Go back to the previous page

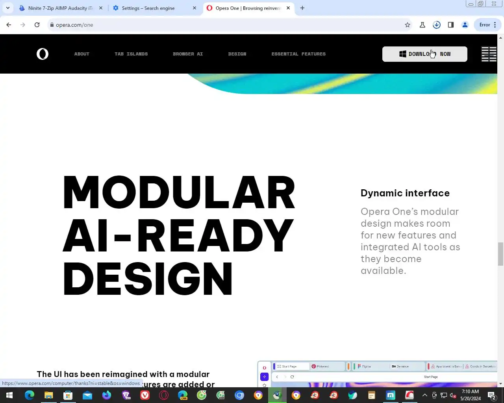point(9,25)
